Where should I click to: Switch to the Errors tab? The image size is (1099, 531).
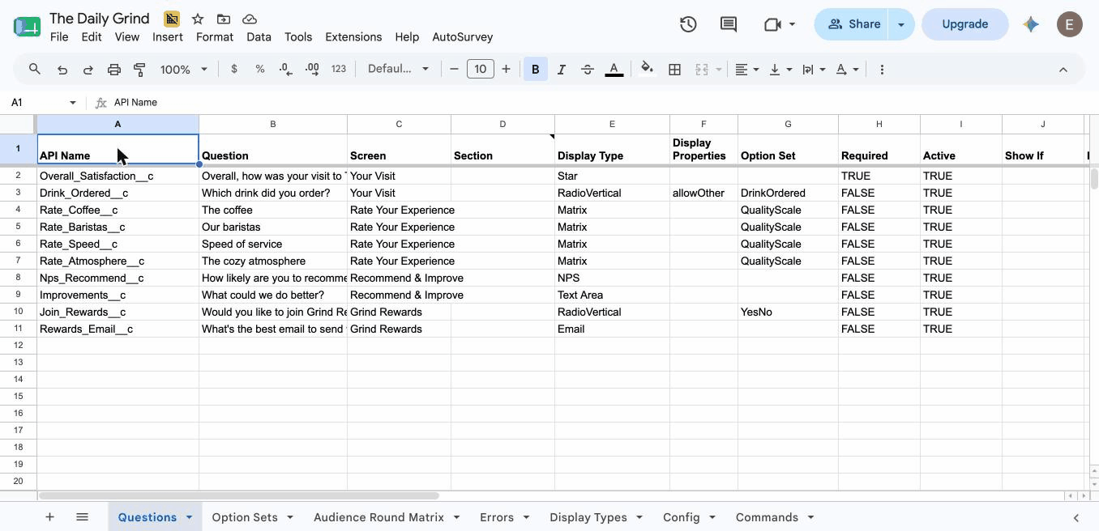(497, 517)
